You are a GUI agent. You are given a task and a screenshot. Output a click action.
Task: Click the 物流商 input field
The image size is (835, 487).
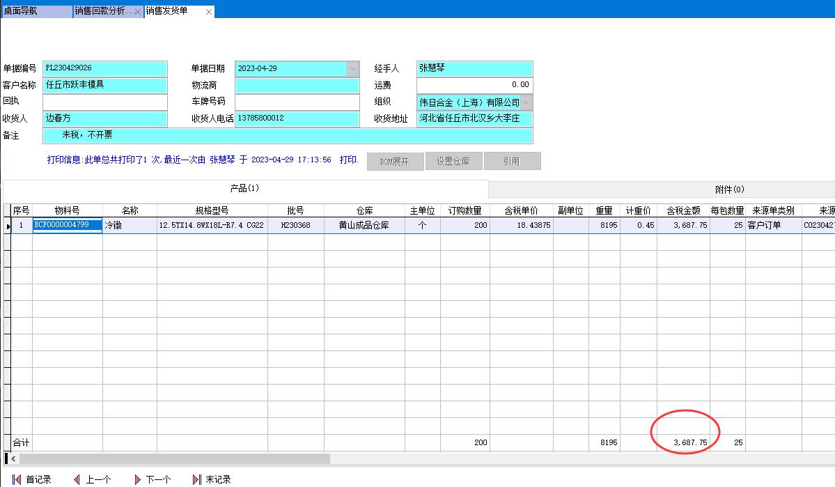[297, 85]
